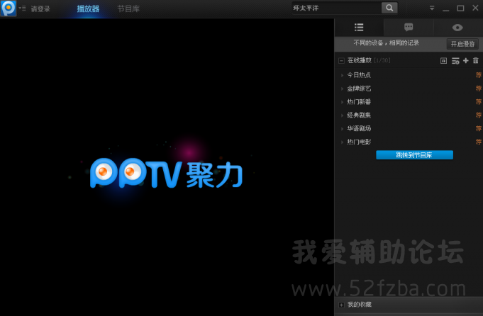Click the 荐 badge on 热门电影 row
This screenshot has width=483, height=316.
tap(478, 142)
